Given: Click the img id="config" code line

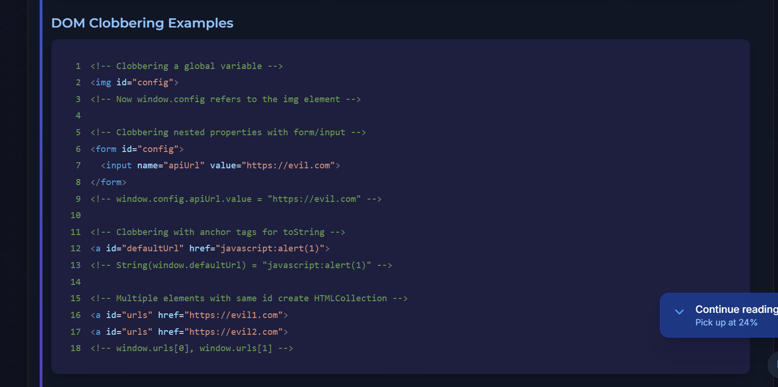Looking at the screenshot, I should pyautogui.click(x=134, y=83).
